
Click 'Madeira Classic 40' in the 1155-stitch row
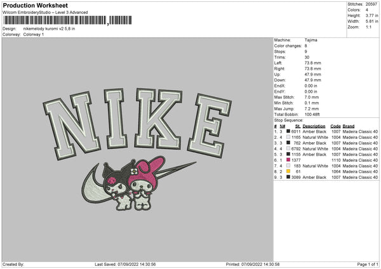pos(360,154)
